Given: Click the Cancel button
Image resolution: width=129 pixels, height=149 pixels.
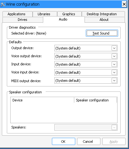Looking at the screenshot, I should (x=89, y=142).
